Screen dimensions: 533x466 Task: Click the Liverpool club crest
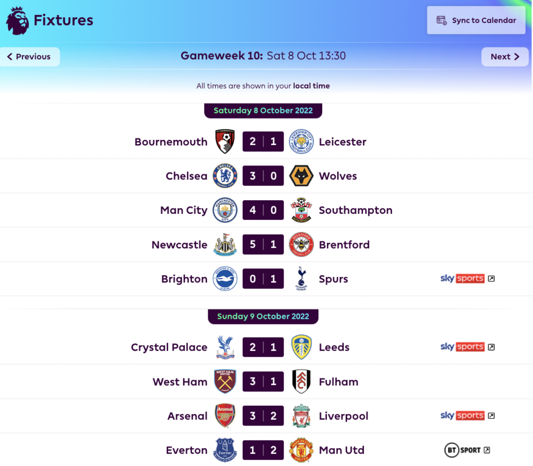coord(301,416)
